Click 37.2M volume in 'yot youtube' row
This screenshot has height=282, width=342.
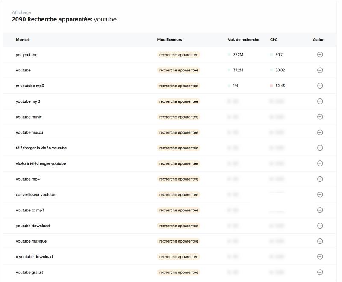click(238, 55)
